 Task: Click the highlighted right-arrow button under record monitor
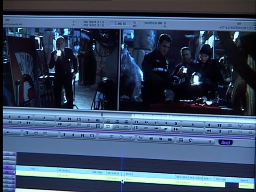(x=166, y=129)
